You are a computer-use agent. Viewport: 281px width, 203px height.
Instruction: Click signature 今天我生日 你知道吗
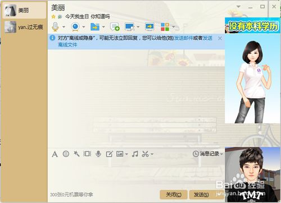[87, 17]
